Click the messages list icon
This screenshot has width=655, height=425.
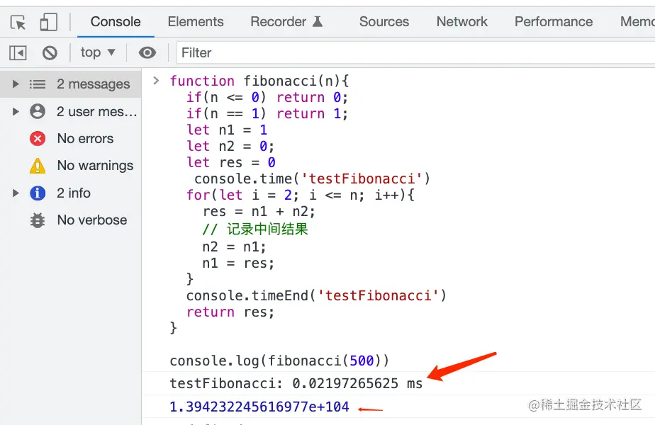tap(38, 84)
